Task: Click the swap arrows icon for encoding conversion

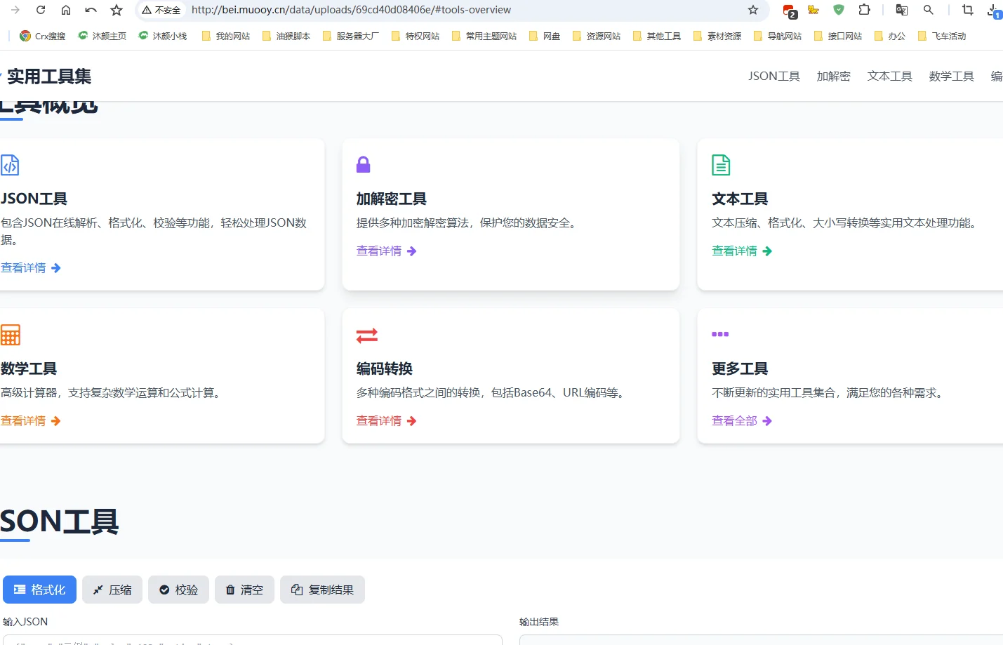Action: click(x=366, y=335)
